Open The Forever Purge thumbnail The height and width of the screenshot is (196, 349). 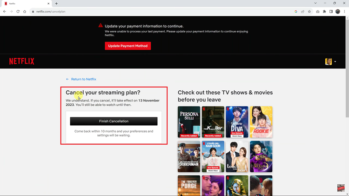pos(189,185)
